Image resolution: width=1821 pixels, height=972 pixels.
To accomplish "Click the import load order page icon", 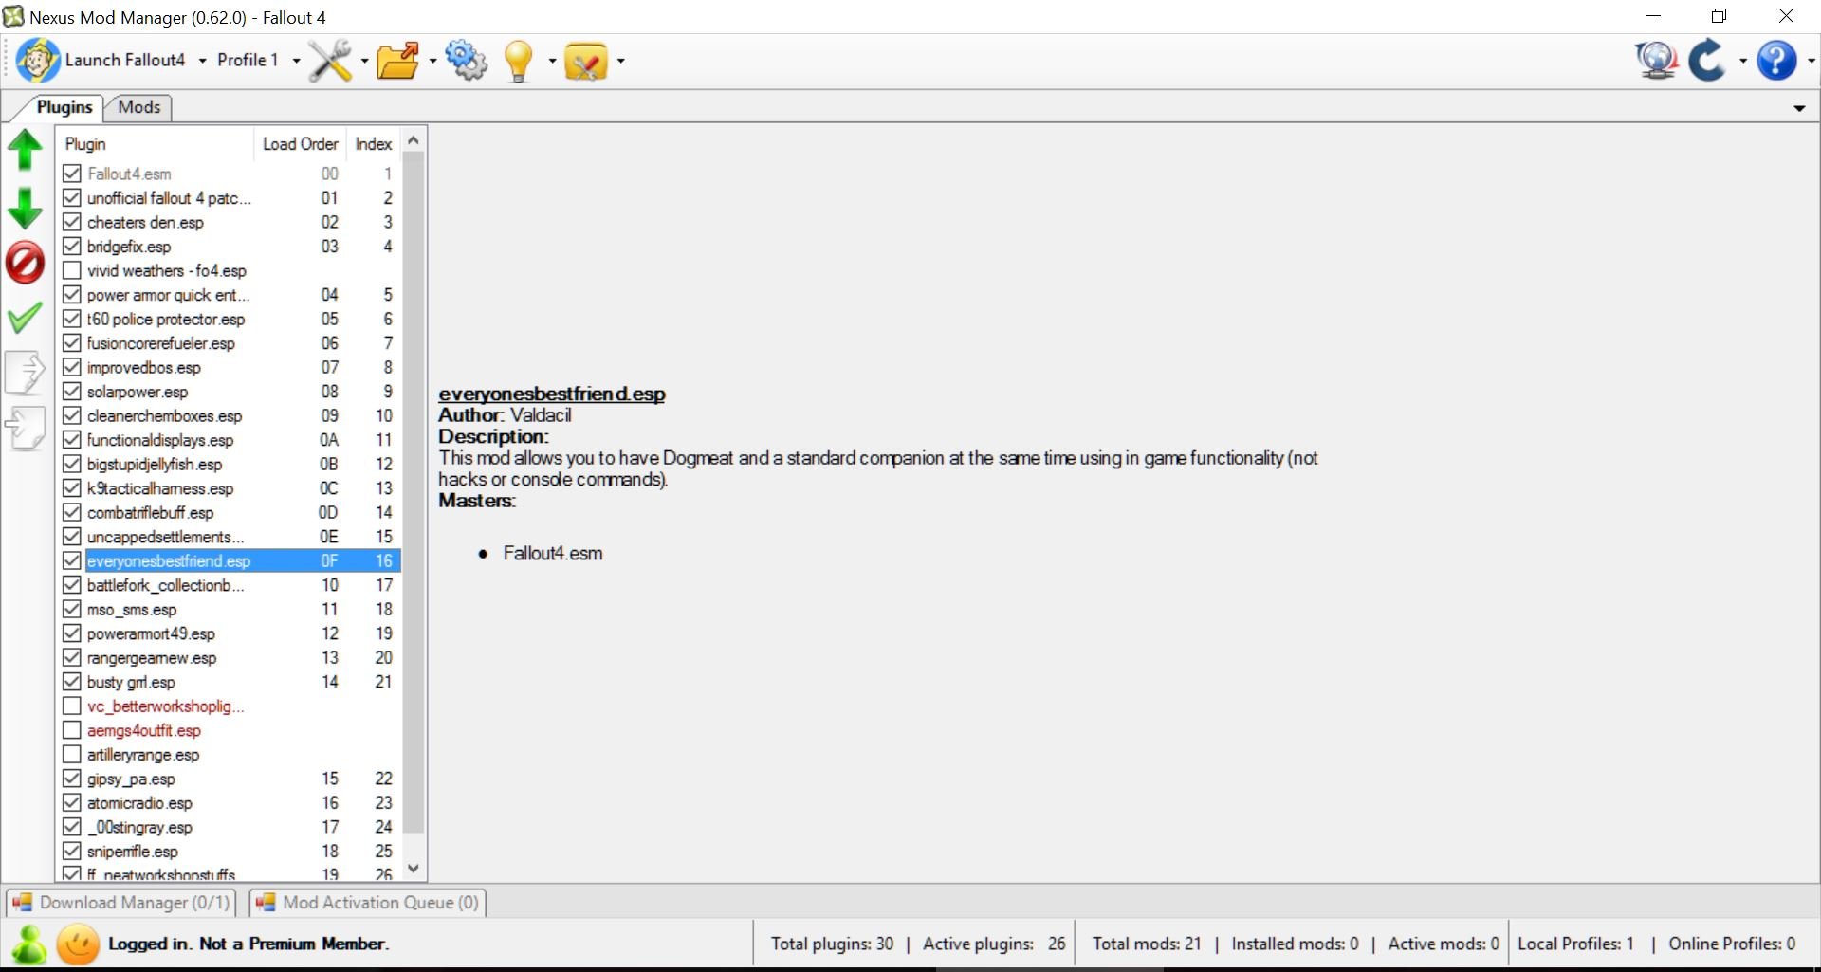I will [25, 429].
